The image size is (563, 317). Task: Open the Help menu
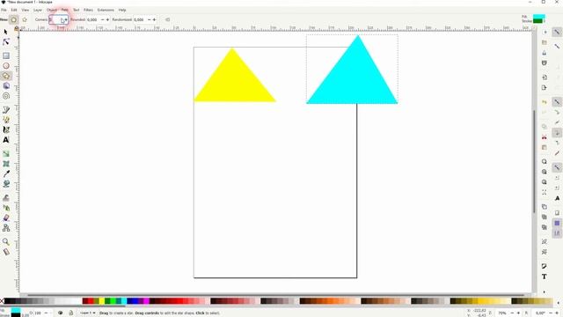(x=122, y=10)
